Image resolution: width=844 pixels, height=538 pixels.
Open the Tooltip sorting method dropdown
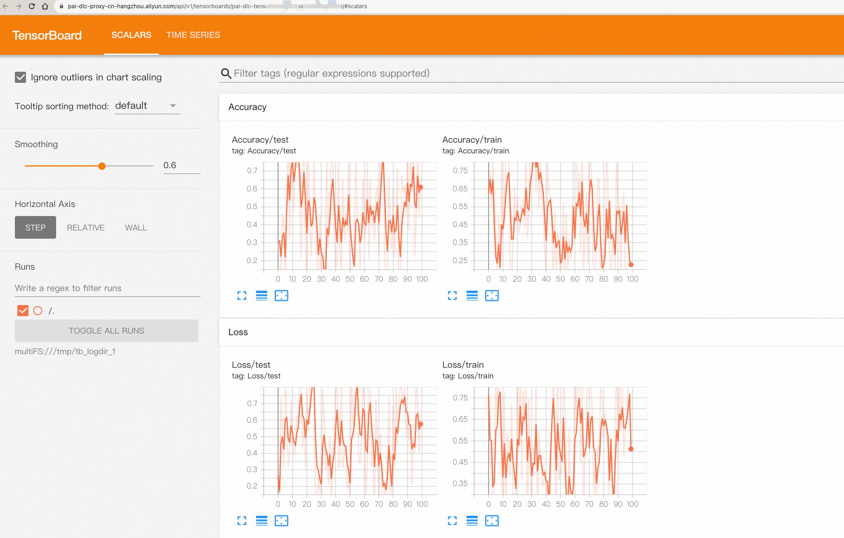147,106
